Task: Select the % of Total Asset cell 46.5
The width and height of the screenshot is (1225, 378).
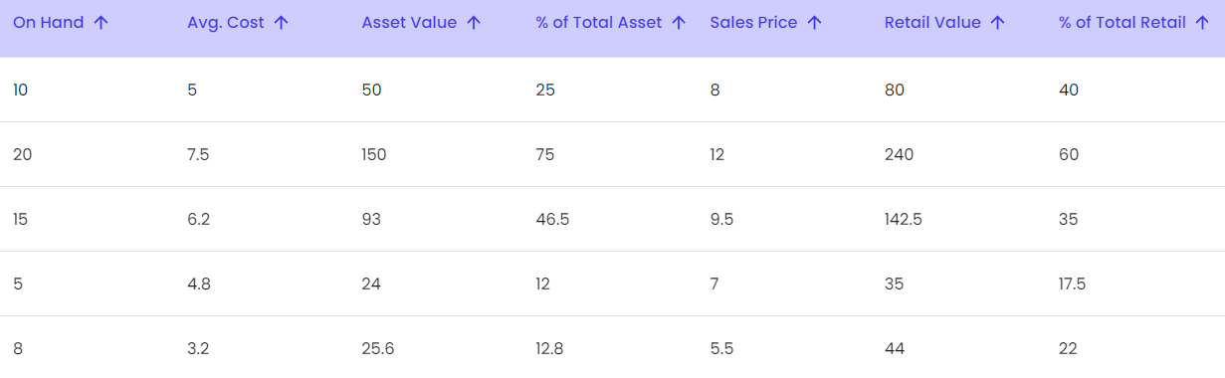Action: (552, 219)
